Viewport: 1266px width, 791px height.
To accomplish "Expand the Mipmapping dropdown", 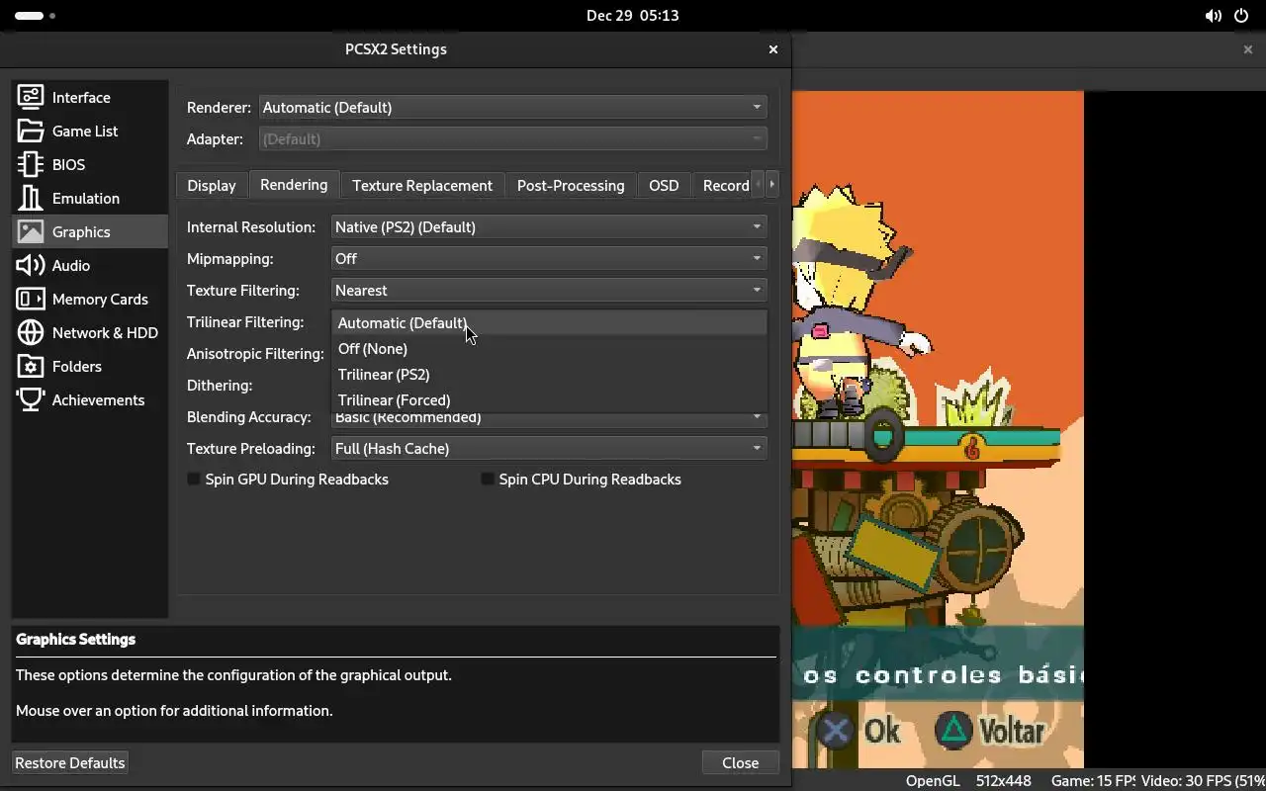I will pyautogui.click(x=549, y=258).
